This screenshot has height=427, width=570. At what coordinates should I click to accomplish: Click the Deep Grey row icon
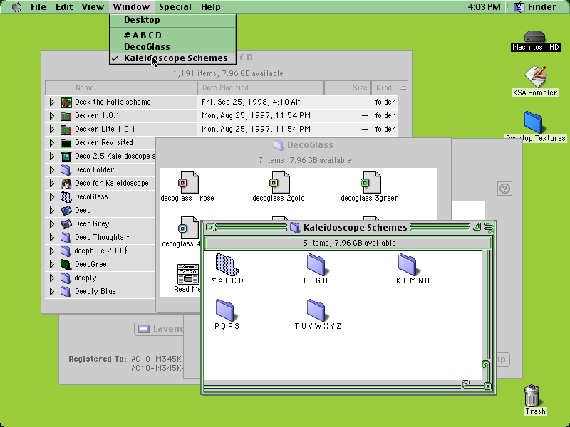pyautogui.click(x=66, y=224)
